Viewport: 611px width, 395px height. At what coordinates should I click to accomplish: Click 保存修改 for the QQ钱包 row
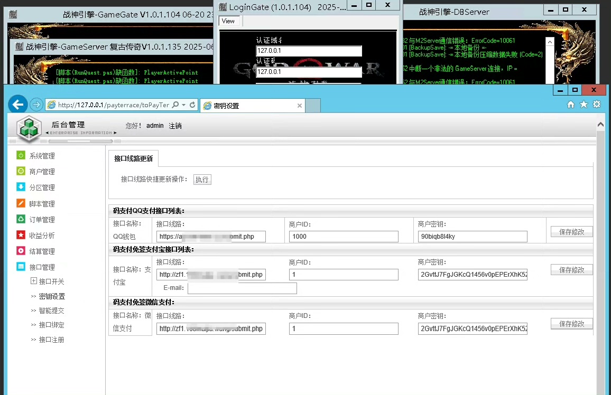pyautogui.click(x=571, y=232)
